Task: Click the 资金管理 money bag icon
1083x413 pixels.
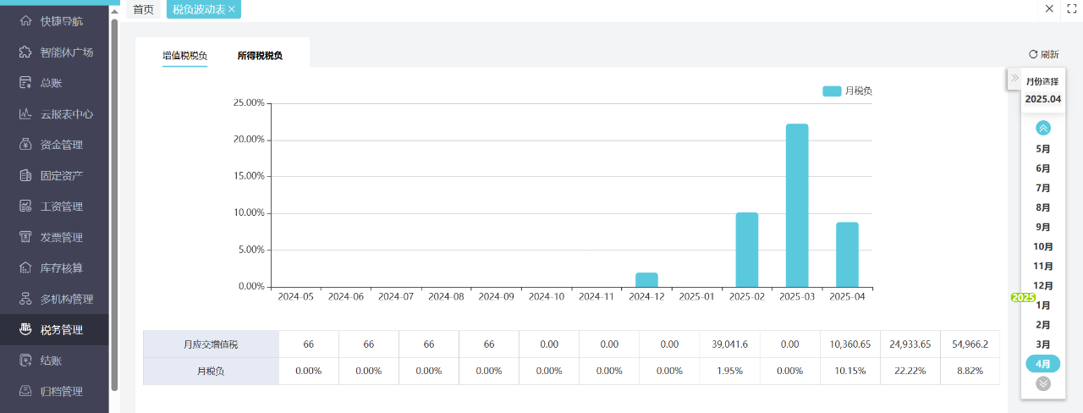Action: (25, 145)
